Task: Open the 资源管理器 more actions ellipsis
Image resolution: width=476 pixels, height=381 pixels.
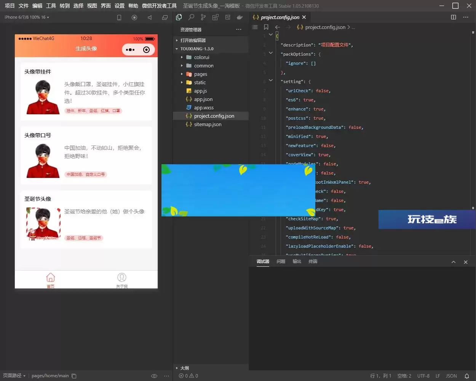Action: [239, 29]
